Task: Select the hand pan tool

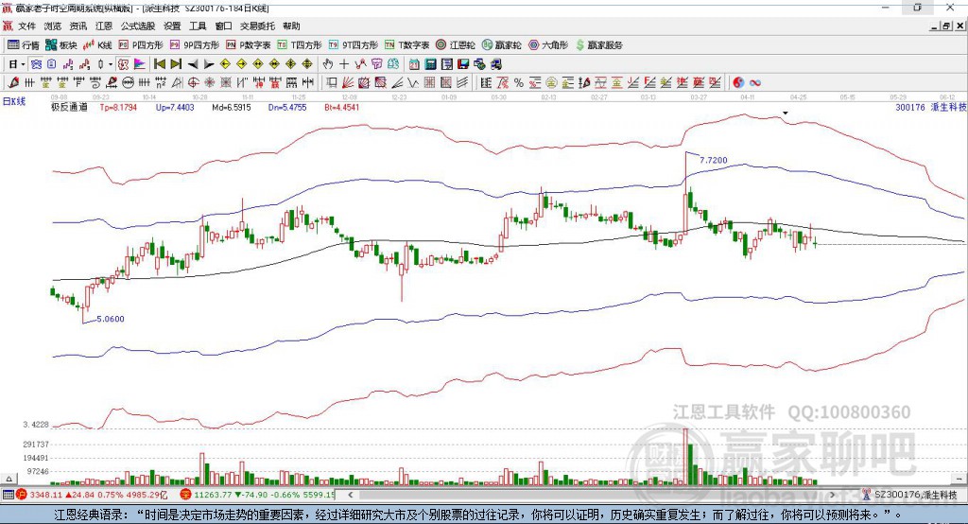Action: click(328, 64)
